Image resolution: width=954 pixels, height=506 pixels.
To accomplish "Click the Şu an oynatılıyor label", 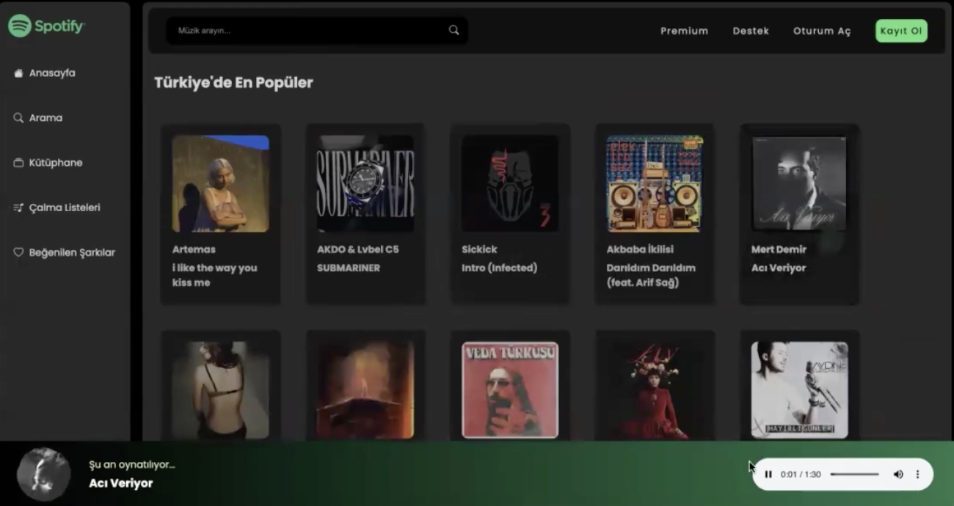I will point(132,464).
